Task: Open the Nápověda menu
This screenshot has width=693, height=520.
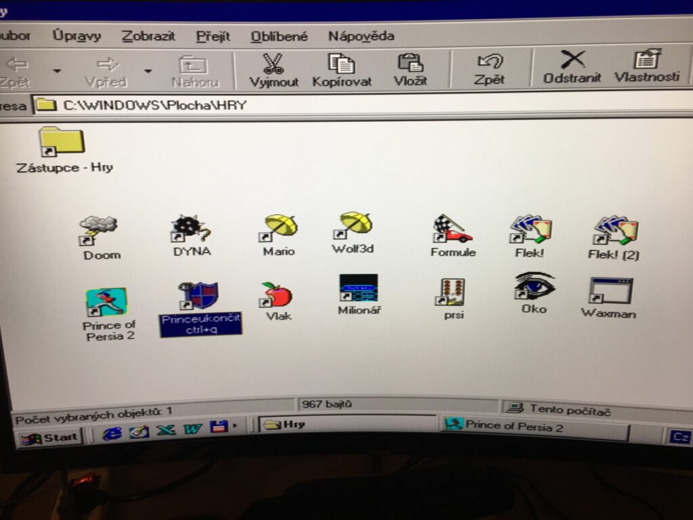Action: [361, 36]
